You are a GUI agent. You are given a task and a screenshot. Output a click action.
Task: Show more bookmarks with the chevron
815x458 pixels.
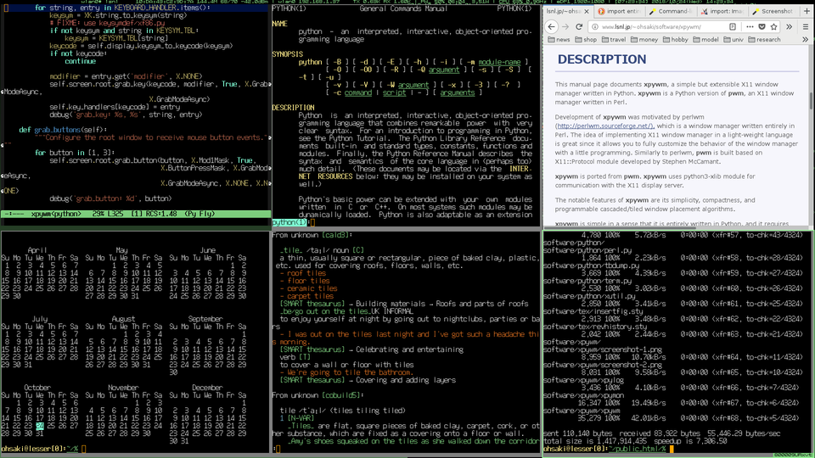805,40
